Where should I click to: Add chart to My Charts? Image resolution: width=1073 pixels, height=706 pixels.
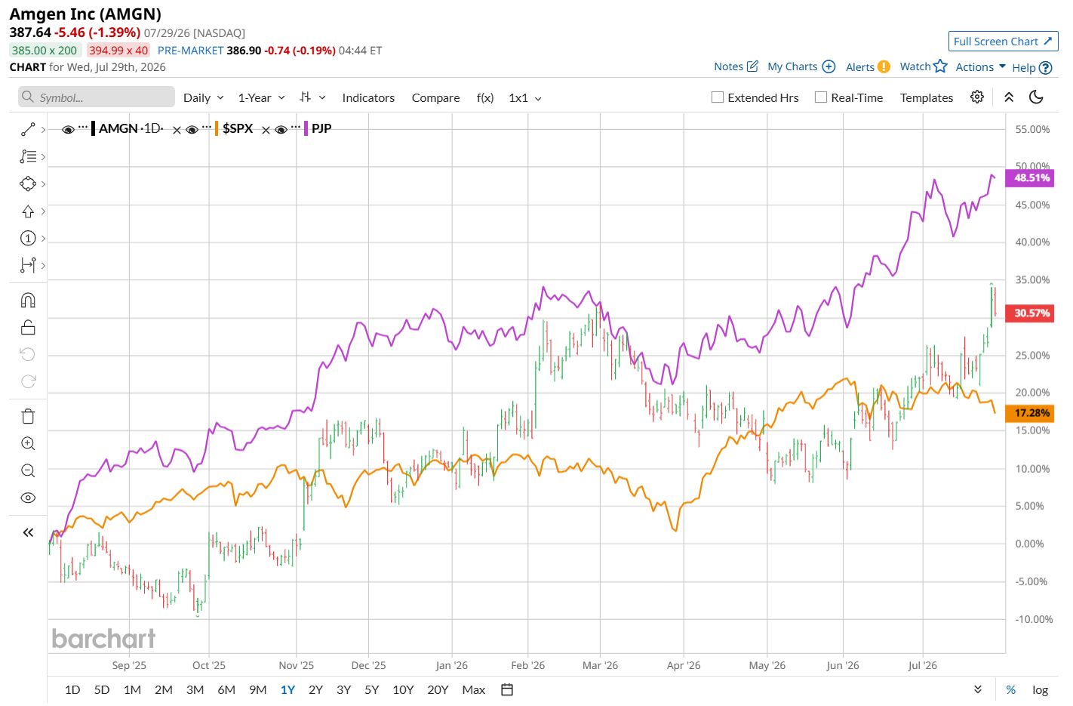801,66
